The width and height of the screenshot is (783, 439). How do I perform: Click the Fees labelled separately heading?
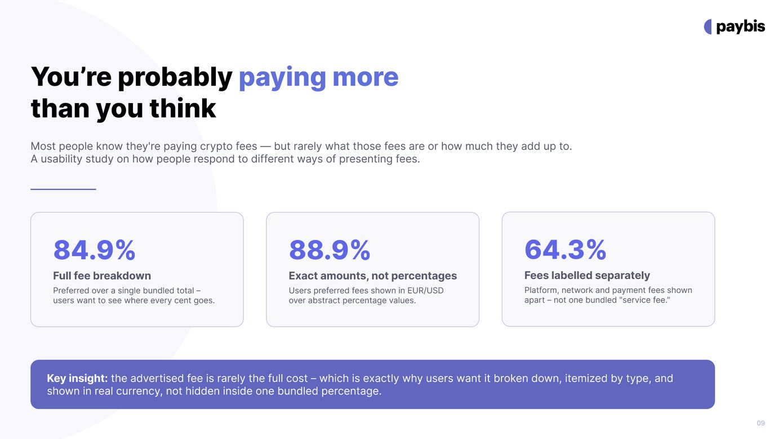[x=587, y=275]
